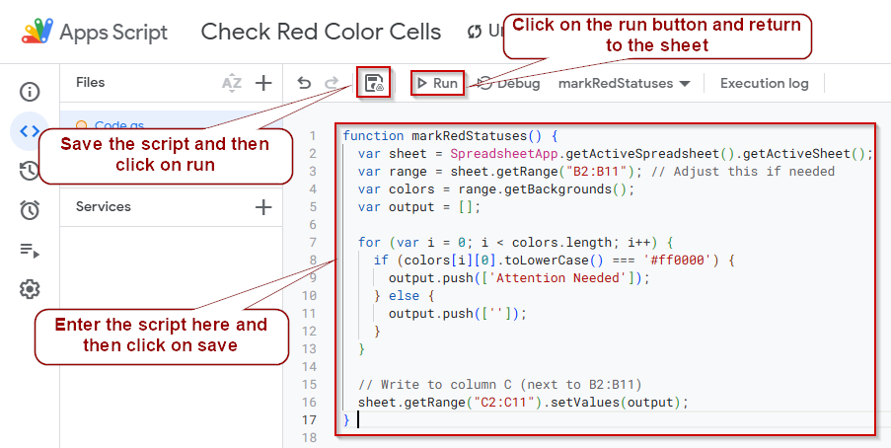Click the Files panel header
891x448 pixels.
91,83
